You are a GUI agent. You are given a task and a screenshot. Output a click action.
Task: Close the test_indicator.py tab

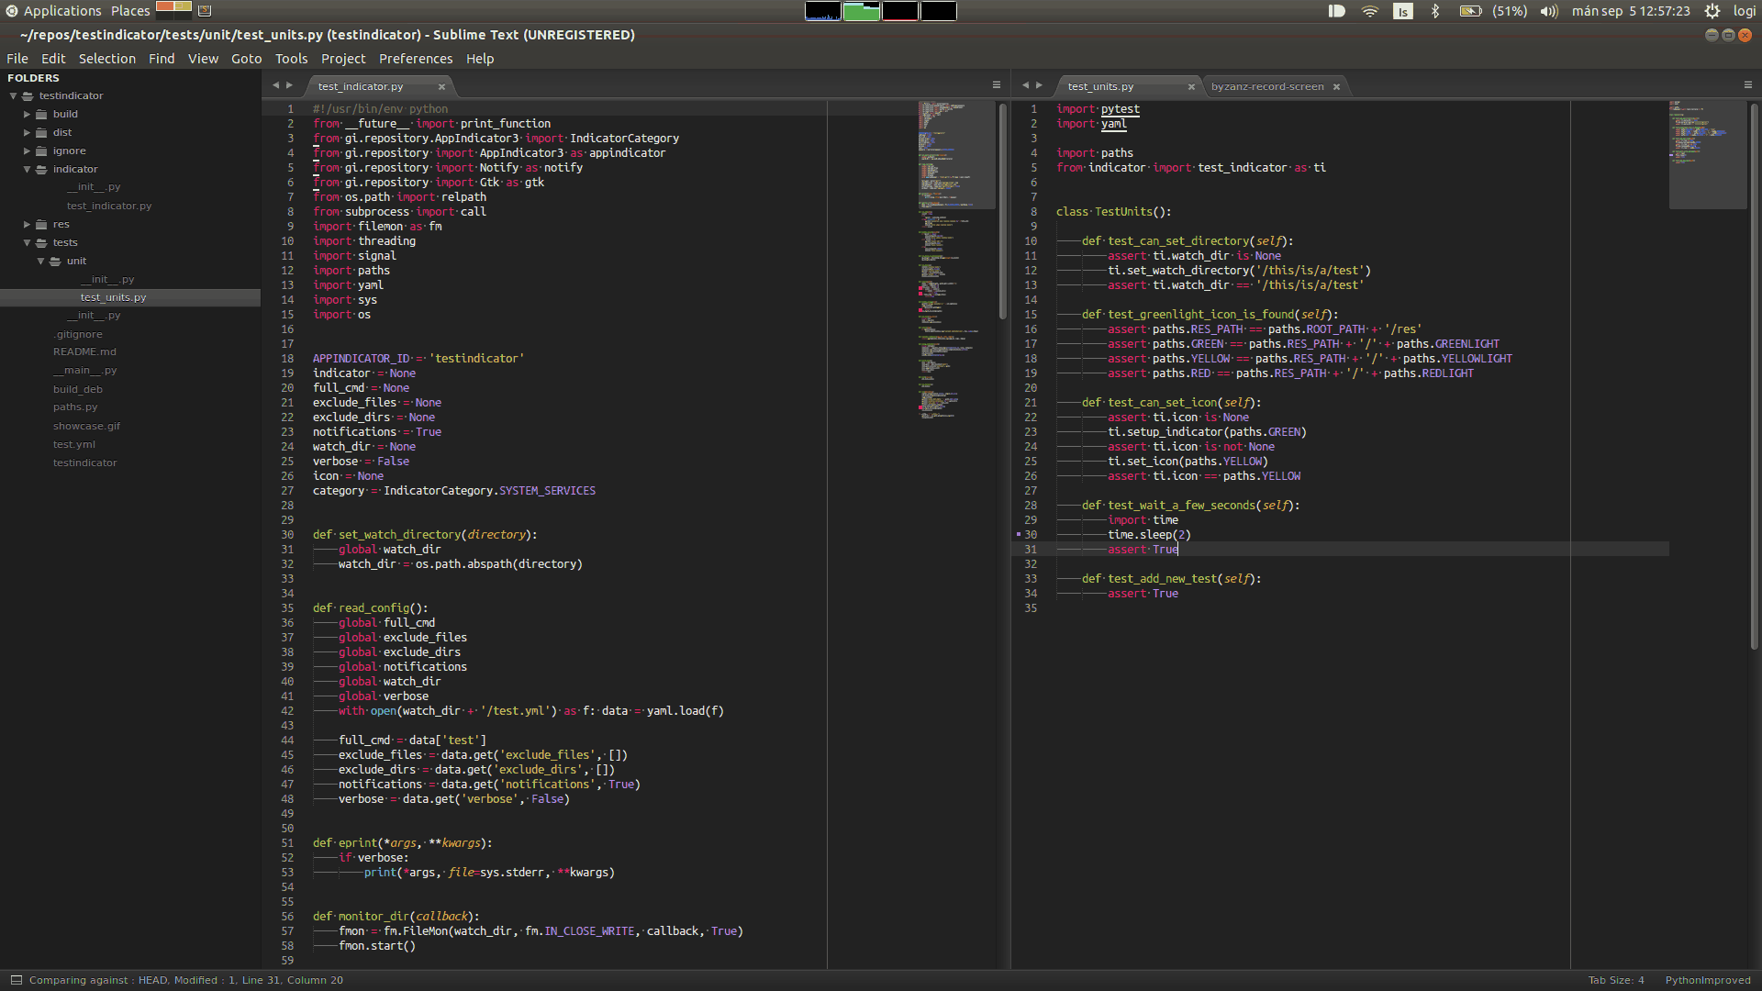441,87
